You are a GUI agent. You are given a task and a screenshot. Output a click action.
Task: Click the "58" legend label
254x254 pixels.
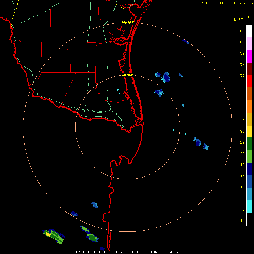[x=242, y=53]
